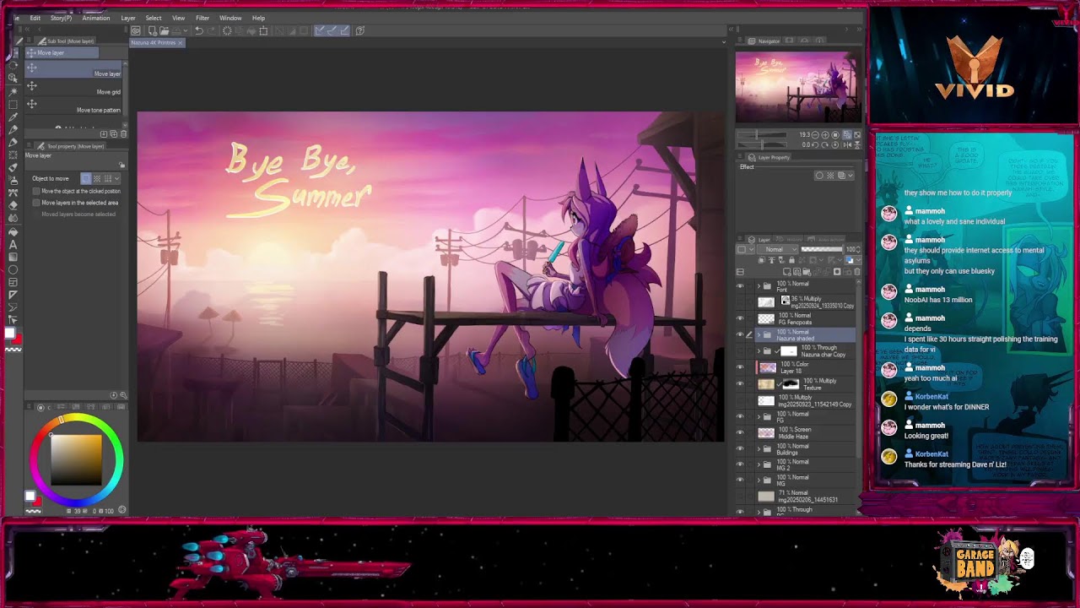Open the Help menu

tap(258, 18)
